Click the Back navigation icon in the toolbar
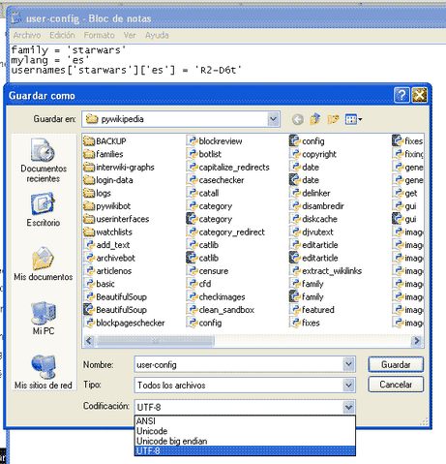Viewport: 446px width, 464px height. click(297, 119)
